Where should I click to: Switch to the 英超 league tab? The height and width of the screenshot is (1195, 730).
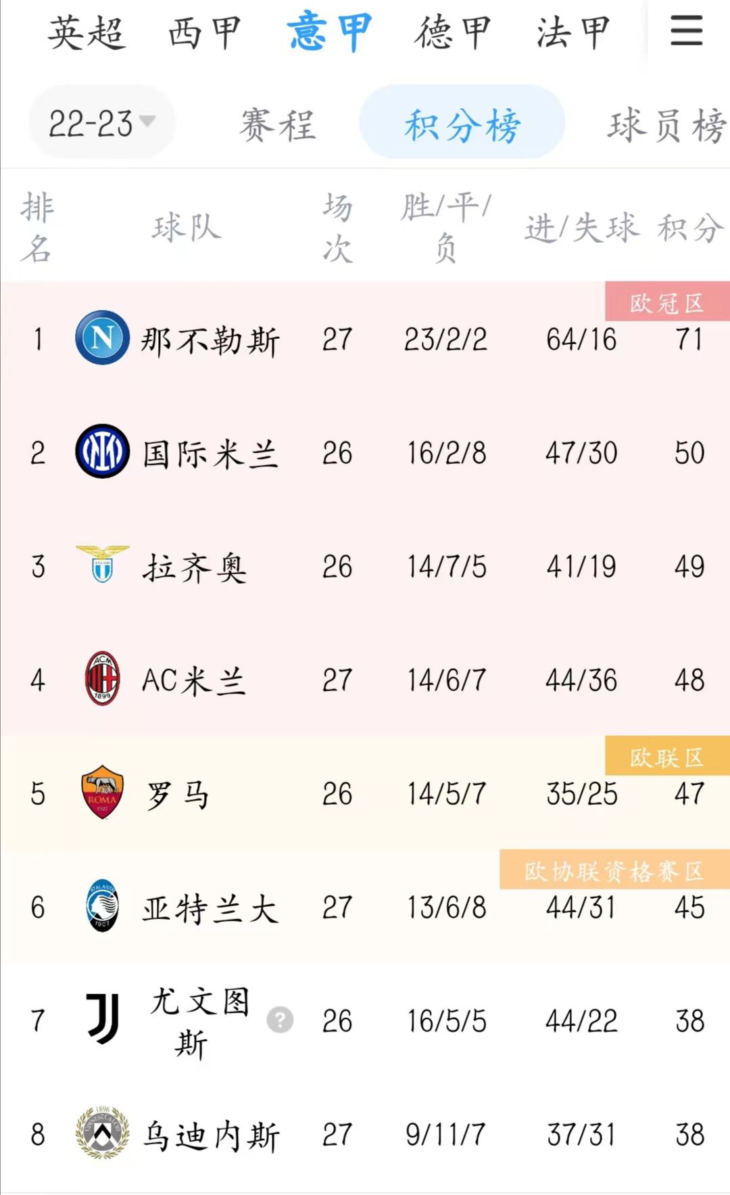click(x=87, y=32)
